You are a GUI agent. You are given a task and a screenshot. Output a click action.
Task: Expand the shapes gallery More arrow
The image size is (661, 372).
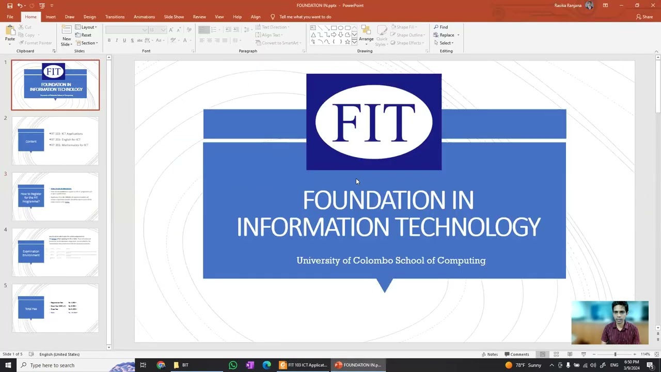pyautogui.click(x=354, y=42)
